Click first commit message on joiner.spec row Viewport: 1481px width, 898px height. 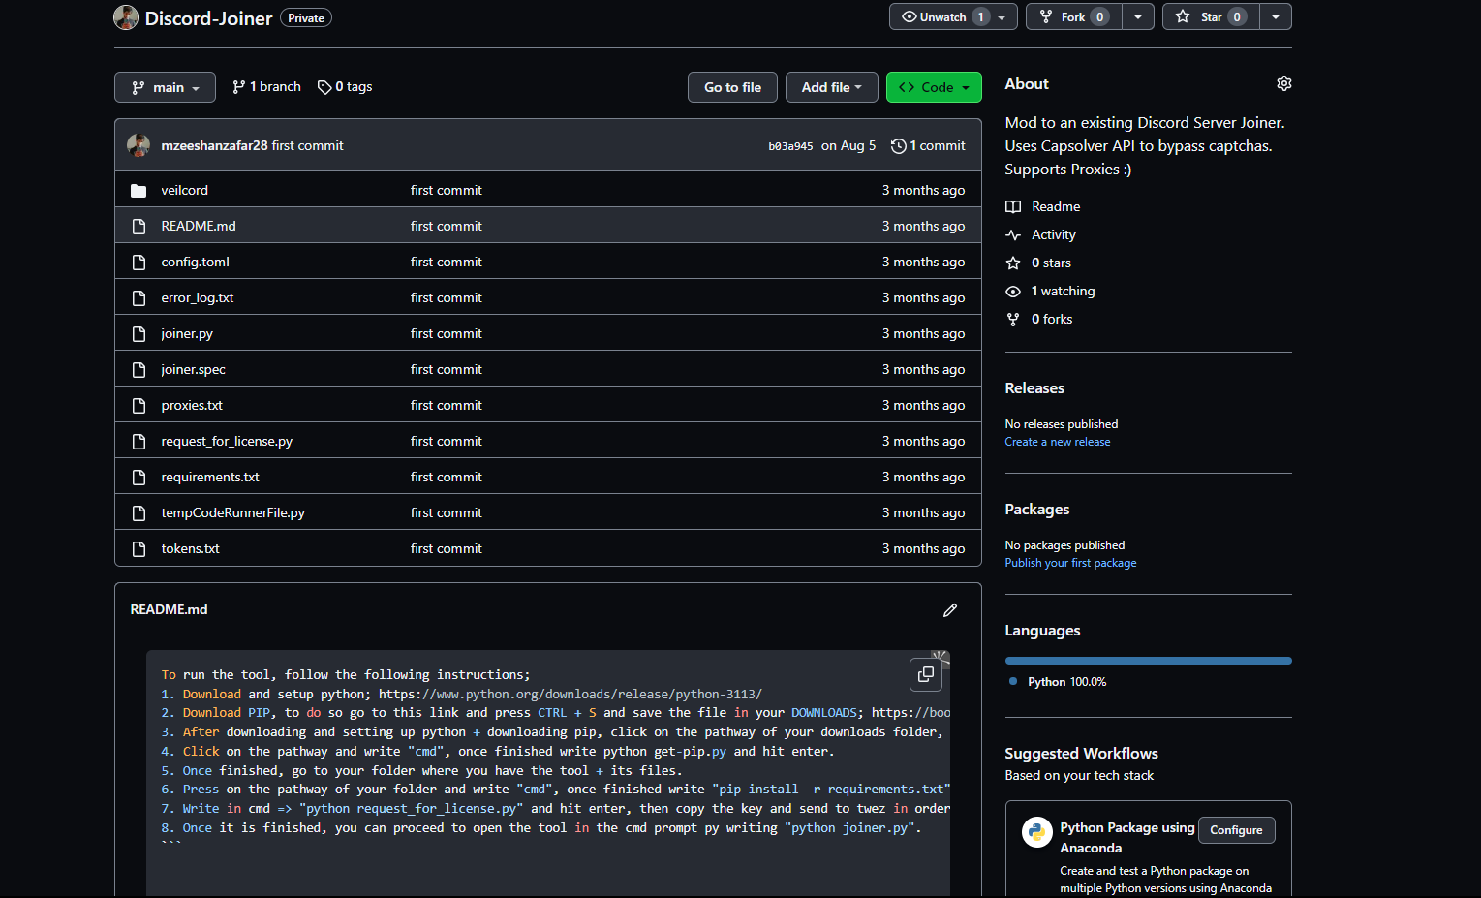coord(446,369)
